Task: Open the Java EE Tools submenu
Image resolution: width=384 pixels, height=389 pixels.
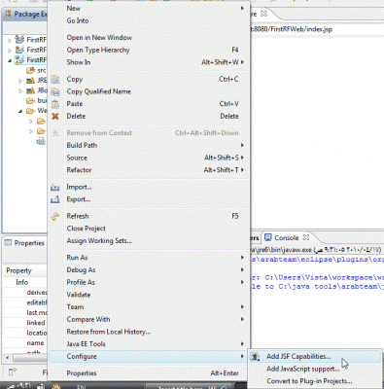Action: [x=149, y=344]
